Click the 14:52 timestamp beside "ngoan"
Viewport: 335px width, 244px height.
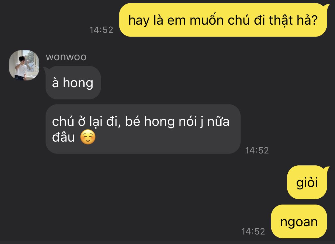253,232
